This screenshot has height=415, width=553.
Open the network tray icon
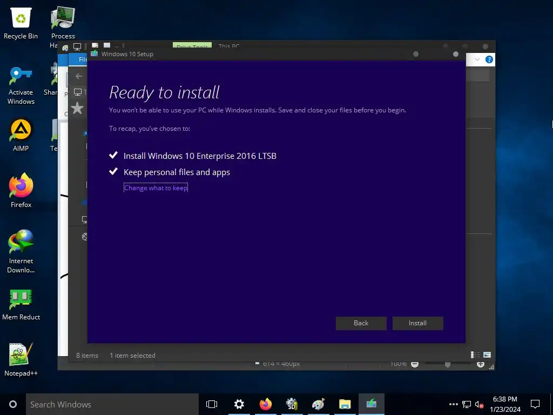(467, 404)
